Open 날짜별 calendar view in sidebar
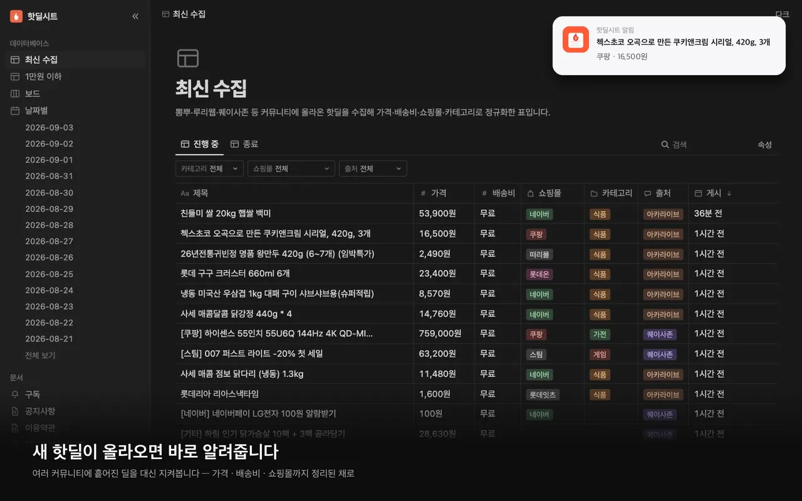Image resolution: width=802 pixels, height=501 pixels. coord(75,110)
